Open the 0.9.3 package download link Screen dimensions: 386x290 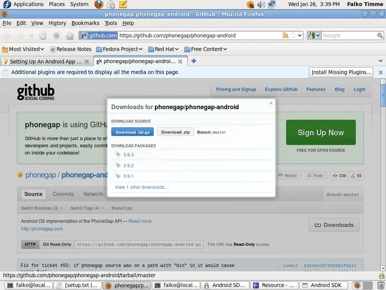tap(128, 155)
